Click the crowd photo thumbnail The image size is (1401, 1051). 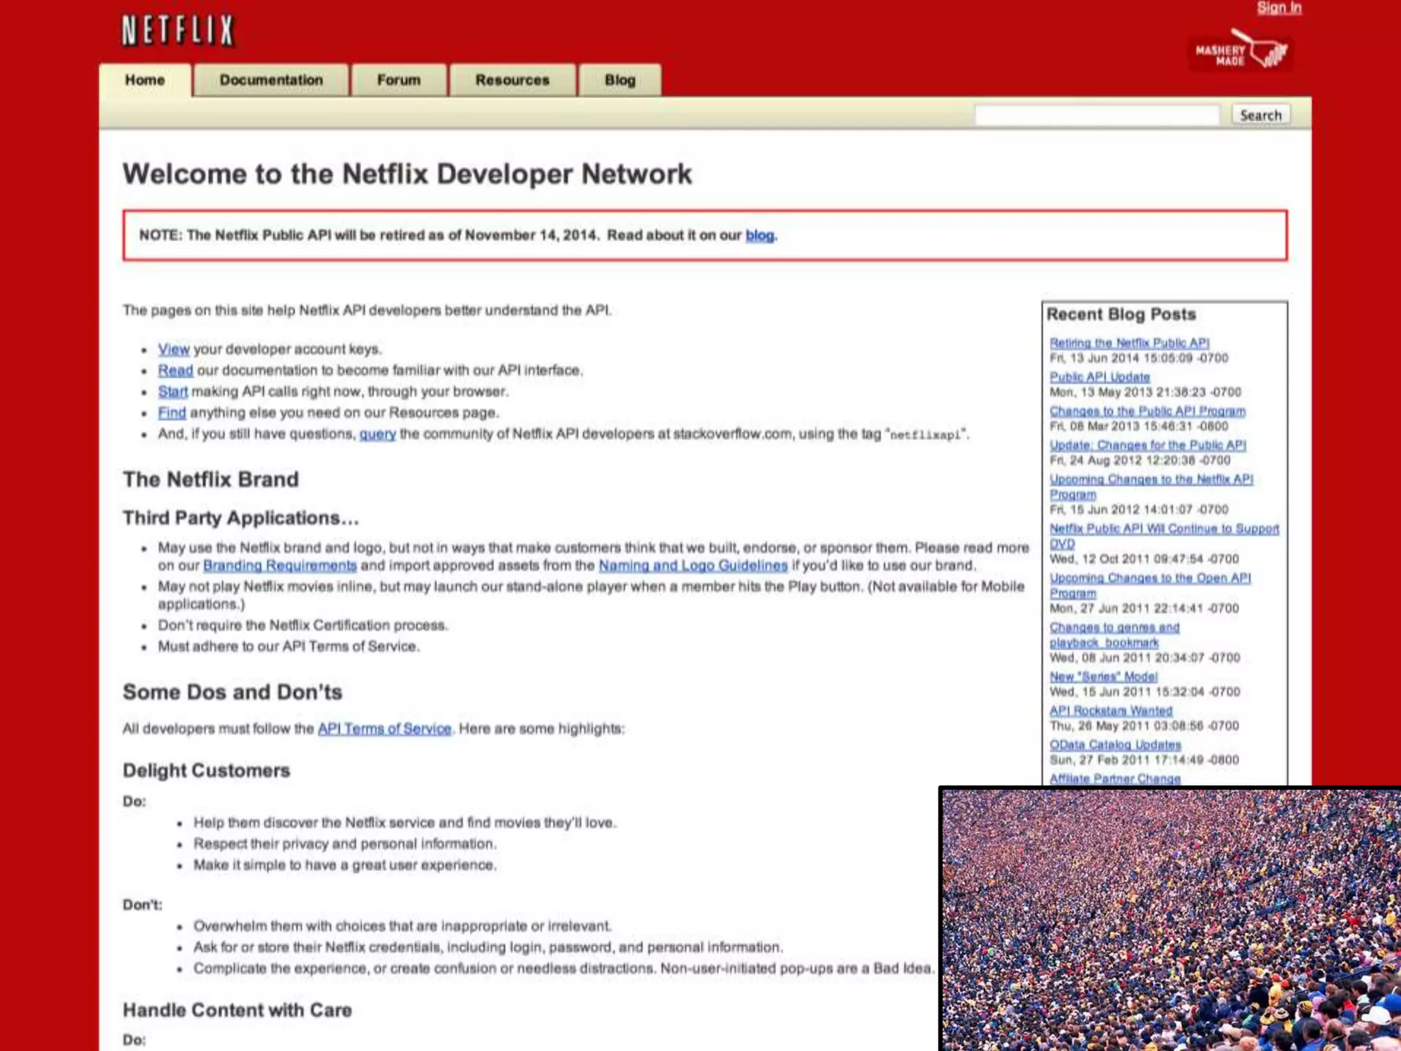pyautogui.click(x=1170, y=919)
